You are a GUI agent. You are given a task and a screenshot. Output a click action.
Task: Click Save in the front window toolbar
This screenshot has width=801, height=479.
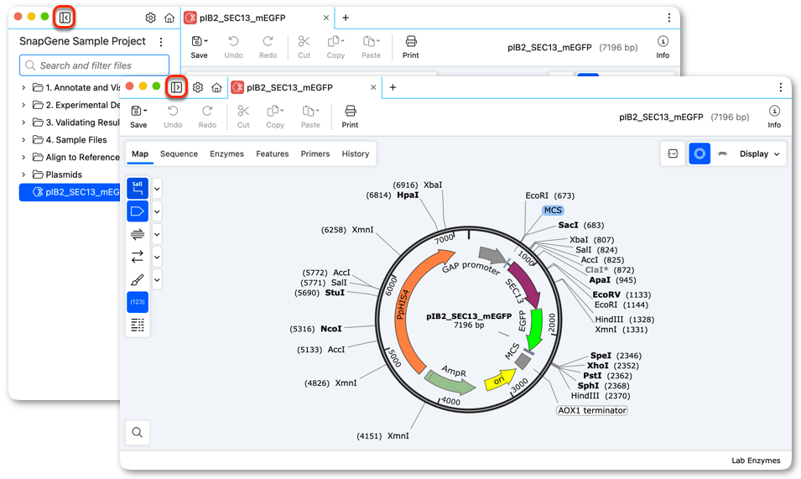138,117
